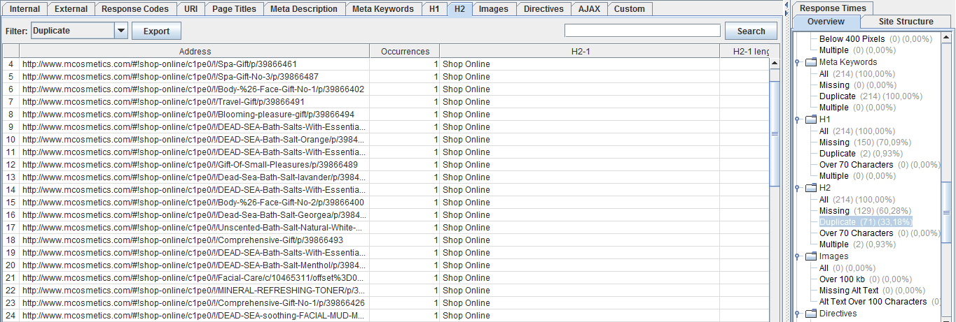
Task: Click the H1 folder icon in tree
Action: click(x=810, y=119)
